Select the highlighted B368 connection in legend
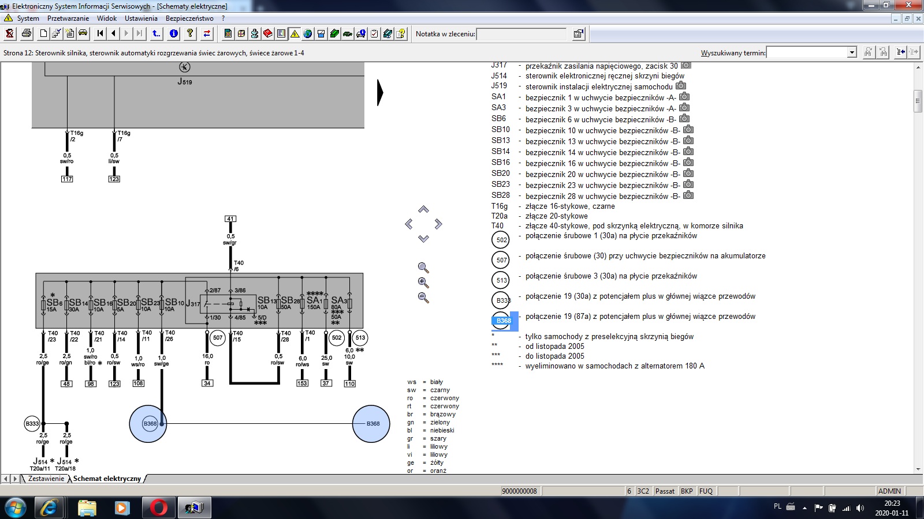This screenshot has height=519, width=924. [x=504, y=321]
